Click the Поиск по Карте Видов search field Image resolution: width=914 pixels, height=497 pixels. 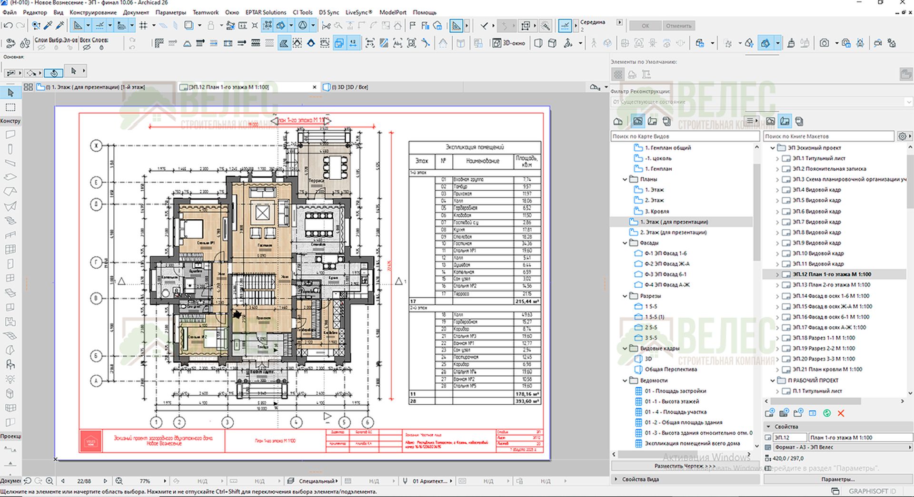pos(685,136)
